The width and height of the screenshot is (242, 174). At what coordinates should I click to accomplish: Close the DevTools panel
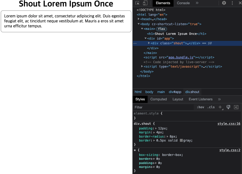240,3
